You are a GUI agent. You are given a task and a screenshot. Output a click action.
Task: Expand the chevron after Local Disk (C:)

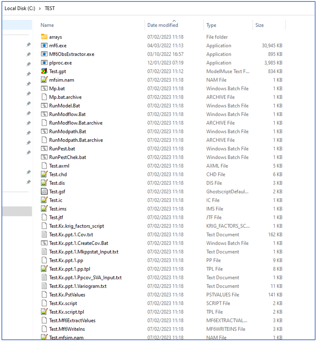pyautogui.click(x=40, y=9)
